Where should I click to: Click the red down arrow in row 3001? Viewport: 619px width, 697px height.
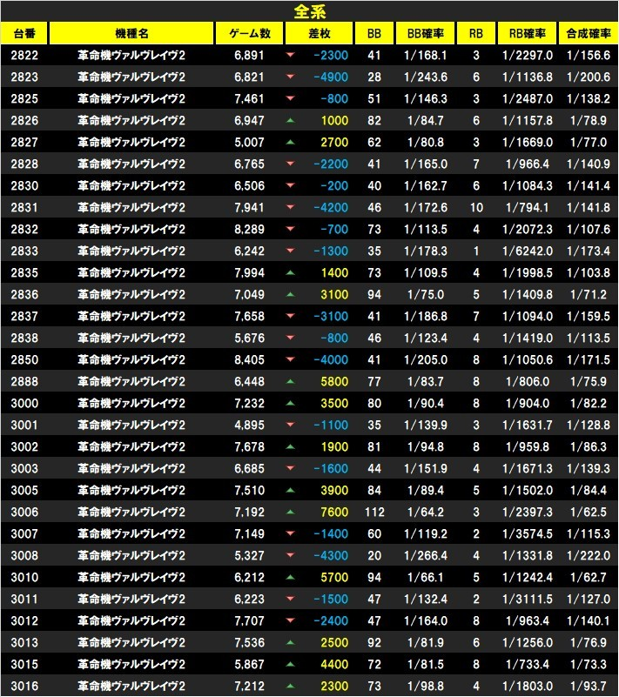point(291,425)
